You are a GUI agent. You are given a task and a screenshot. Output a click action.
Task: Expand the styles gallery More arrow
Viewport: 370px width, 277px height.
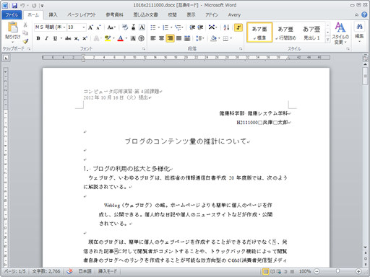pos(327,40)
